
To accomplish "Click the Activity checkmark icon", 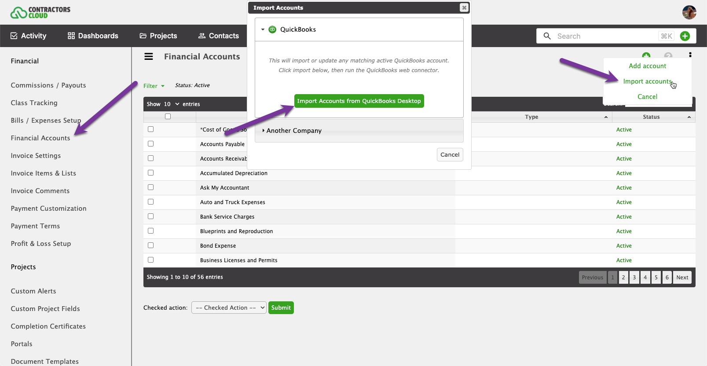I will (14, 36).
